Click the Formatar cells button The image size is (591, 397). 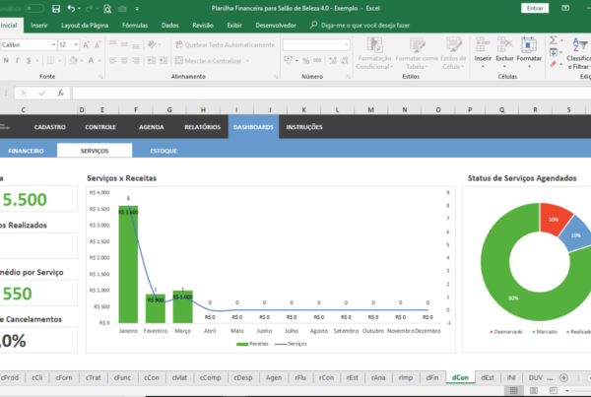(x=529, y=53)
